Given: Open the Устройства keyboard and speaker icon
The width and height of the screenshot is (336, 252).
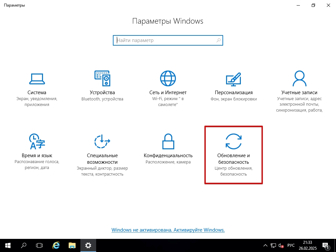Looking at the screenshot, I should pos(102,78).
